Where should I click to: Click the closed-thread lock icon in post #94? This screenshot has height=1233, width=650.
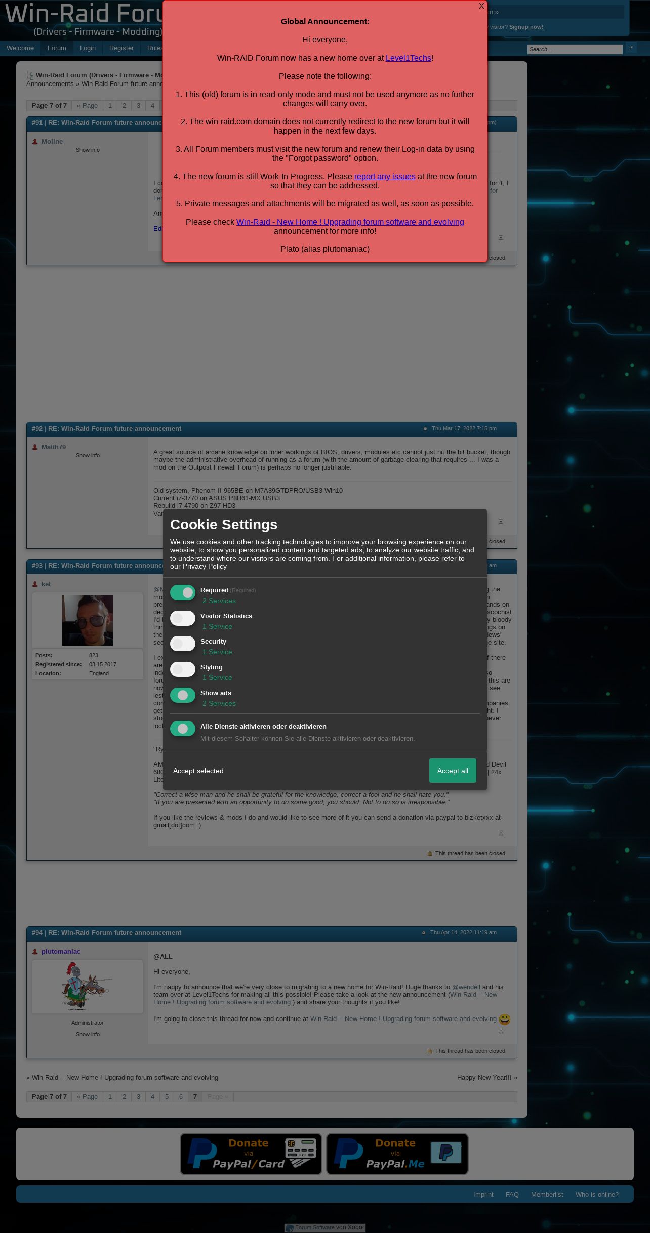(430, 1051)
